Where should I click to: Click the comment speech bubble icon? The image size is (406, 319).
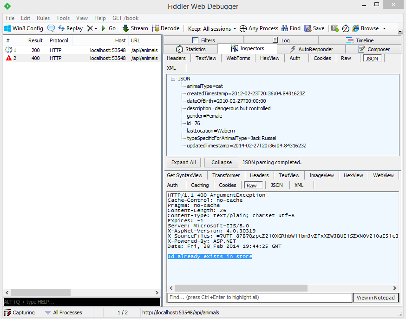(51, 28)
